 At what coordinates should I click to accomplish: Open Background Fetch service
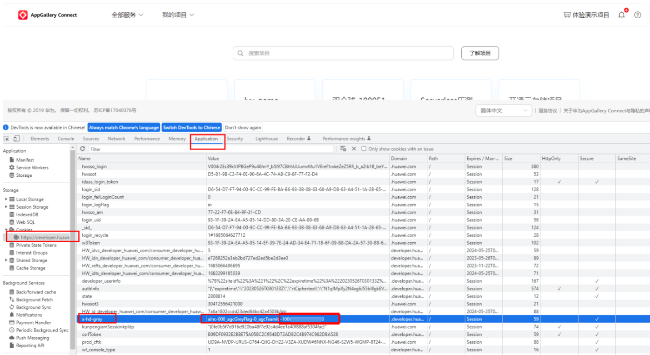pyautogui.click(x=31, y=300)
